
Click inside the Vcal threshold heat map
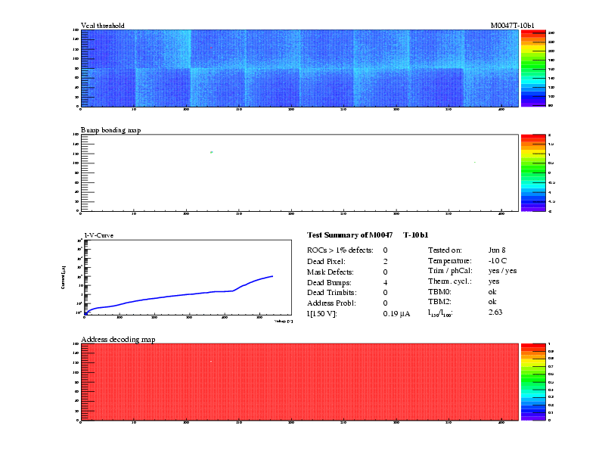click(299, 68)
